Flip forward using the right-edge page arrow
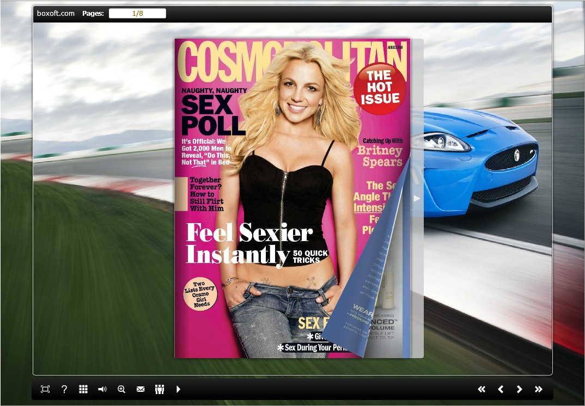The width and height of the screenshot is (585, 406). click(417, 198)
